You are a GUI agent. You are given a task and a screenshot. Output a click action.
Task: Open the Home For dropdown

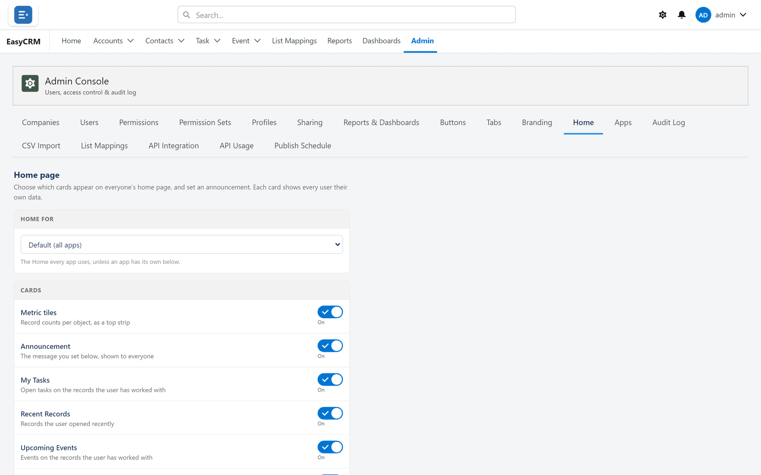tap(182, 244)
